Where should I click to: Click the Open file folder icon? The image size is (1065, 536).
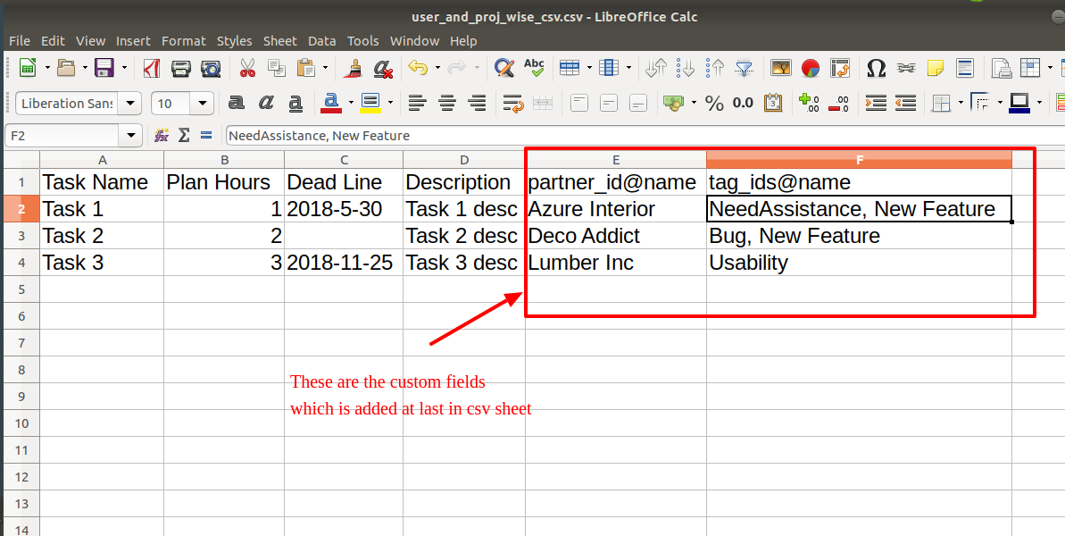pos(67,67)
